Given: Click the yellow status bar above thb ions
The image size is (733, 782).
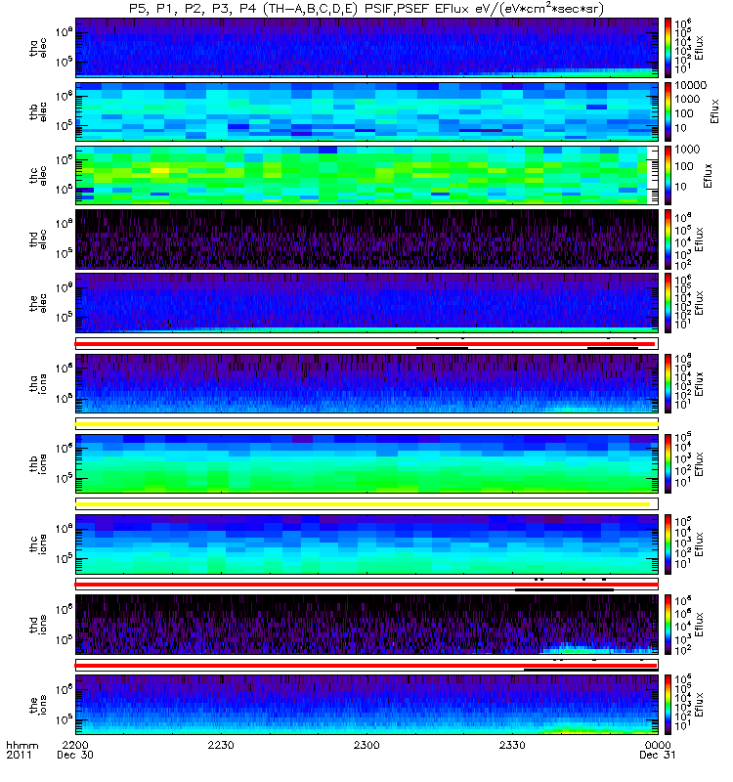Looking at the screenshot, I should pyautogui.click(x=366, y=424).
